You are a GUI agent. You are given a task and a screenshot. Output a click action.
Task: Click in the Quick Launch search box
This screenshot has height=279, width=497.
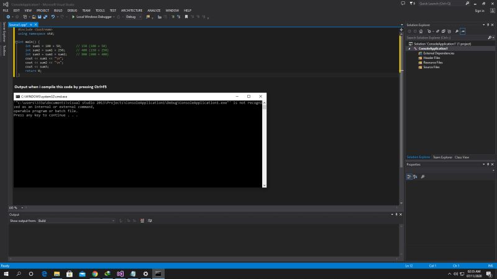click(441, 4)
